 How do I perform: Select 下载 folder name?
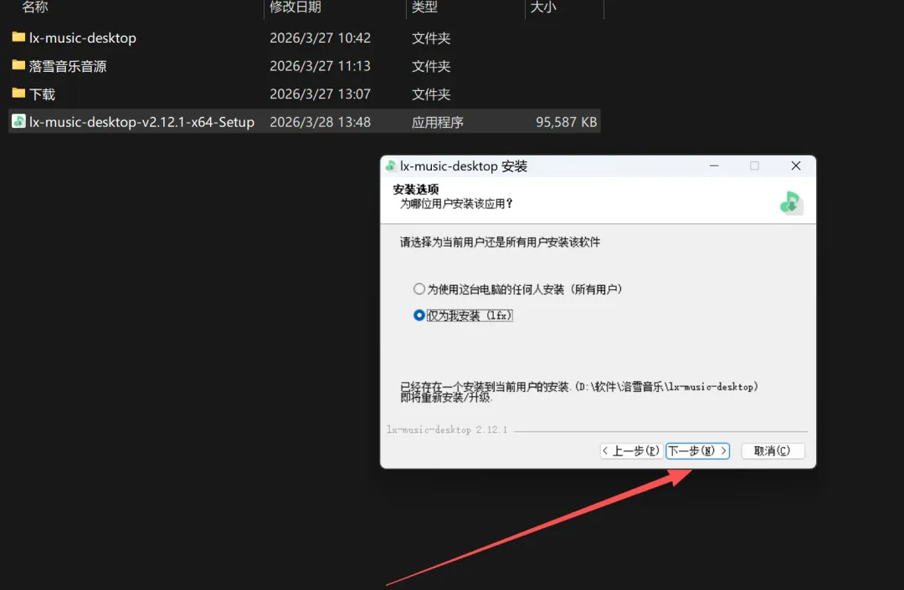(42, 94)
